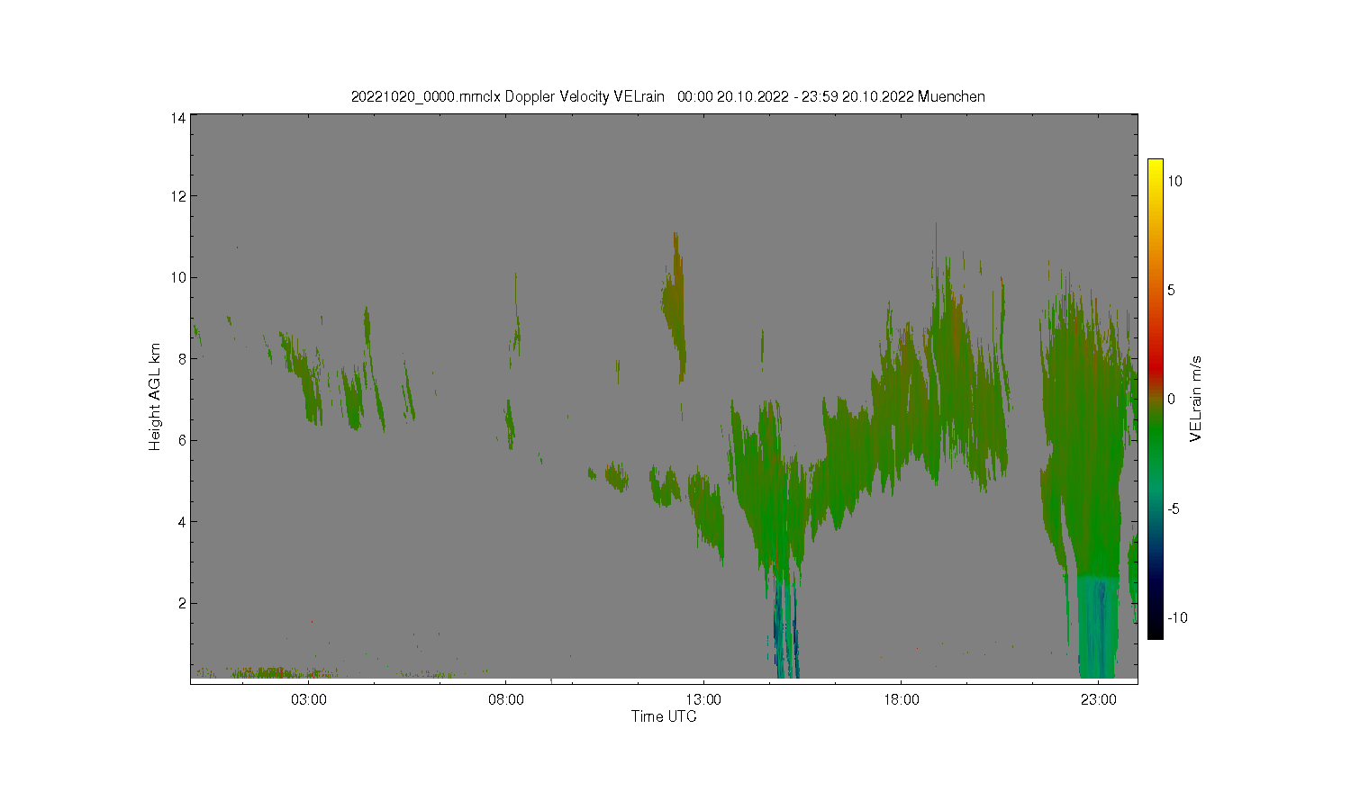Screen dimensions: 1351x810
Task: Click the '03:00' time tick label
Action: click(309, 699)
